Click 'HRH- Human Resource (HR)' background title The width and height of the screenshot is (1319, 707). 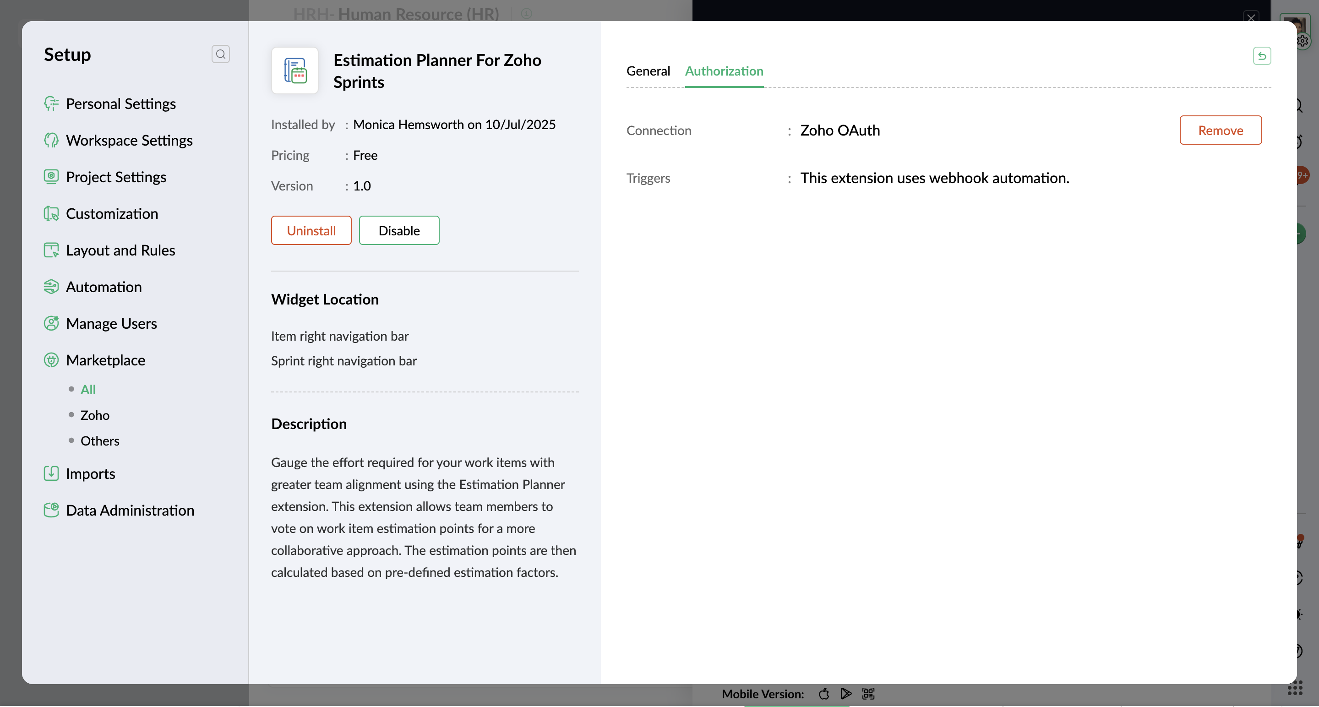pos(396,14)
